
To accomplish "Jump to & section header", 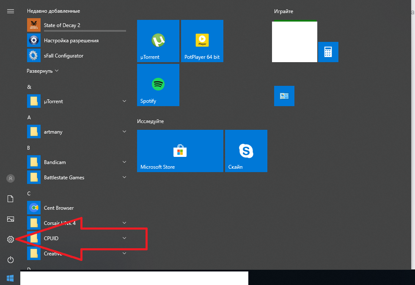I will click(x=29, y=87).
